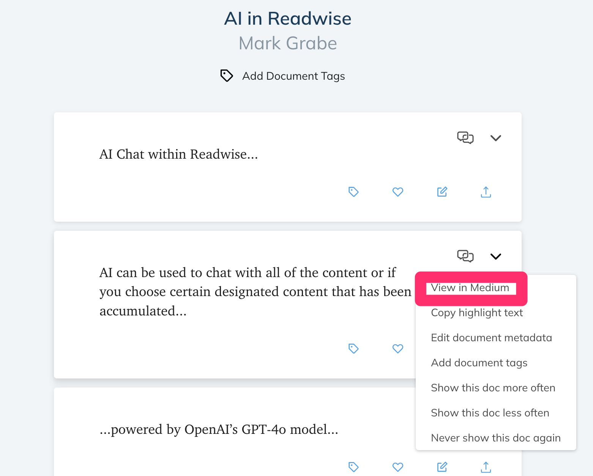The width and height of the screenshot is (593, 476).
Task: Select 'Show this doc less often'
Action: pyautogui.click(x=490, y=413)
